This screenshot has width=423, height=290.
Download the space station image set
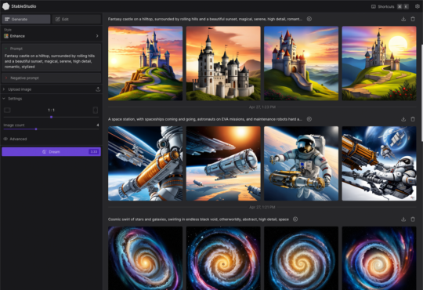[x=403, y=119]
